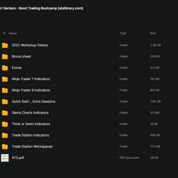The width and height of the screenshot is (178, 178).
Task: Select Ninja Trader 8 Indicators name
Action: [x=31, y=90]
